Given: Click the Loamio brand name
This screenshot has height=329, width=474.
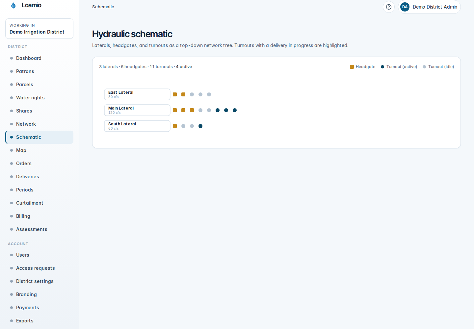Looking at the screenshot, I should coord(32,5).
